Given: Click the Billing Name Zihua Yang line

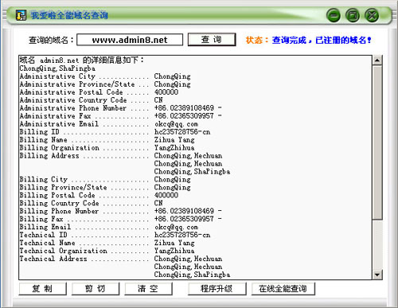Looking at the screenshot, I should click(107, 140).
